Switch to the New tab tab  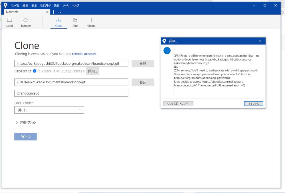pyautogui.click(x=27, y=12)
